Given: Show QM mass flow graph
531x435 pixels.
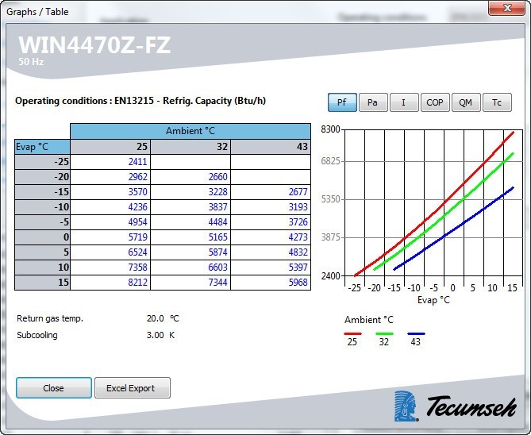Looking at the screenshot, I should tap(466, 102).
